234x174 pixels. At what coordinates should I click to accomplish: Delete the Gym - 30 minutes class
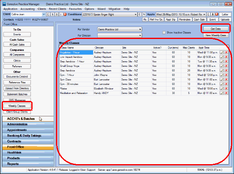pyautogui.click(x=226, y=84)
